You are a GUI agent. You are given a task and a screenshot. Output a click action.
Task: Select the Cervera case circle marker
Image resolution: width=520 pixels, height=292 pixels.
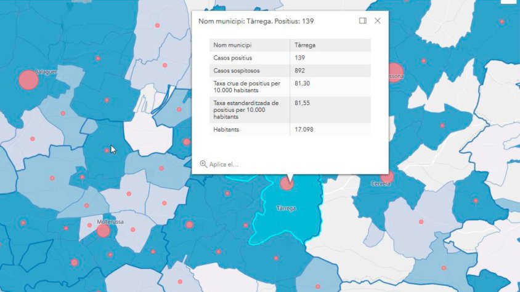(x=388, y=177)
